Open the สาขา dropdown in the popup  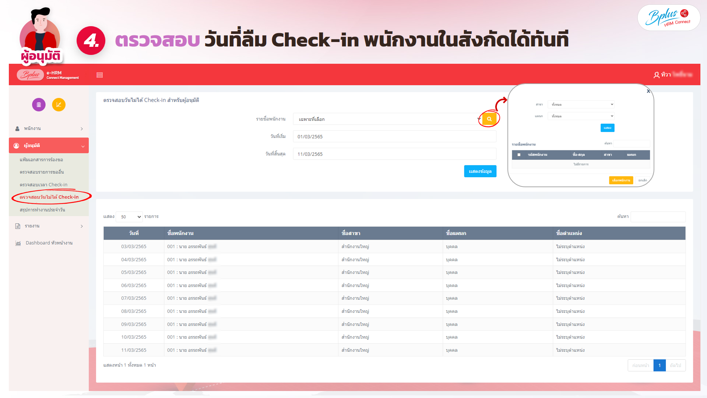(581, 104)
